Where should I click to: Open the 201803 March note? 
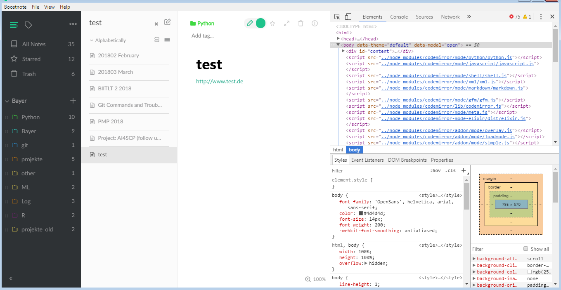coord(129,72)
